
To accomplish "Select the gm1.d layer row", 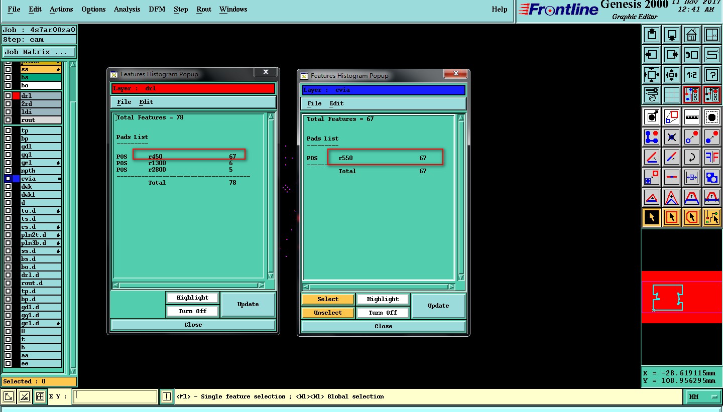I will tap(41, 323).
